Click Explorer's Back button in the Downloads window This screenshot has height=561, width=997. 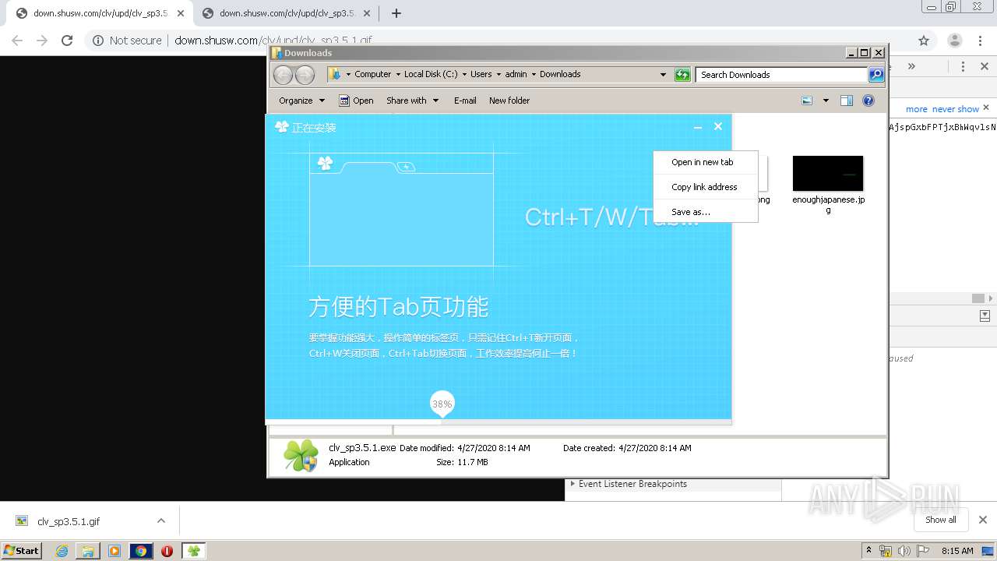click(x=283, y=75)
